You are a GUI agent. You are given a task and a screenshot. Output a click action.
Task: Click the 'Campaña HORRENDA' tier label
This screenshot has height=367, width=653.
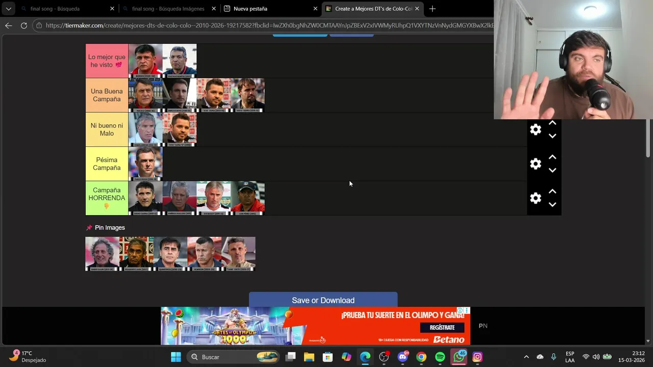pyautogui.click(x=107, y=198)
